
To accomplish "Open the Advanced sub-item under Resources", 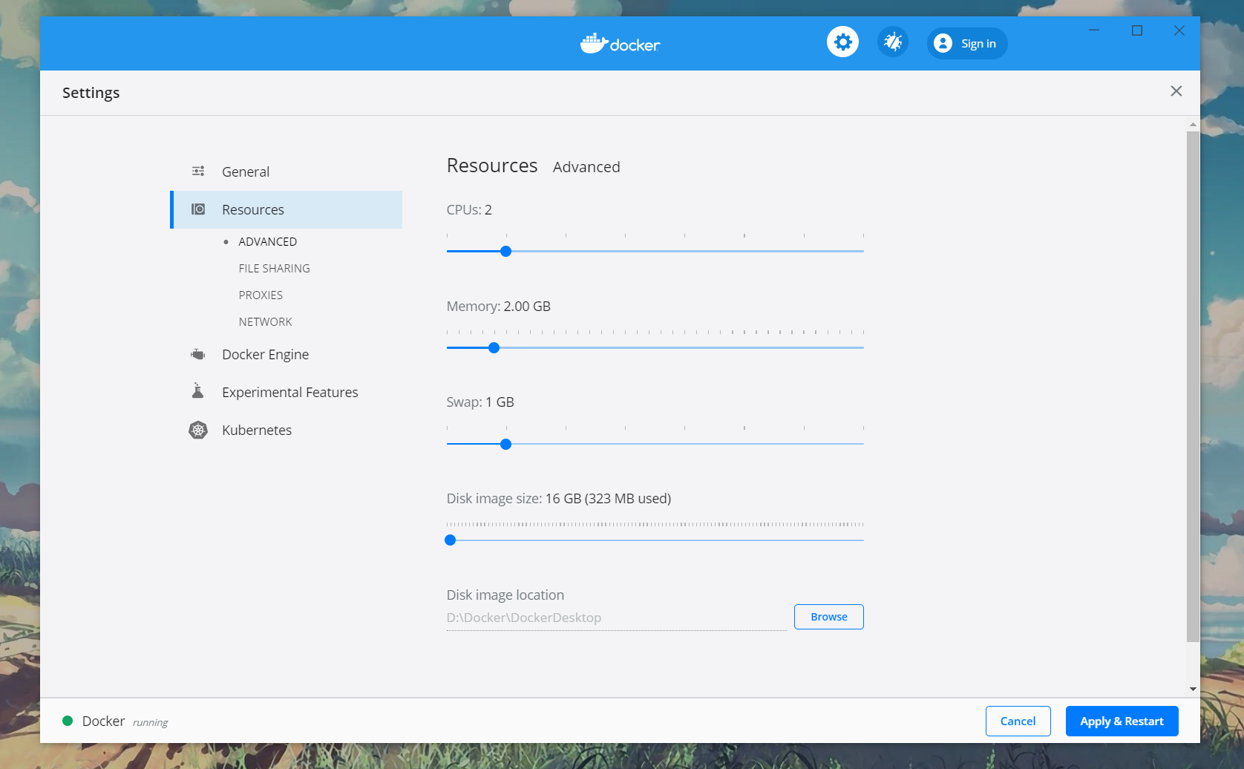I will [x=267, y=242].
